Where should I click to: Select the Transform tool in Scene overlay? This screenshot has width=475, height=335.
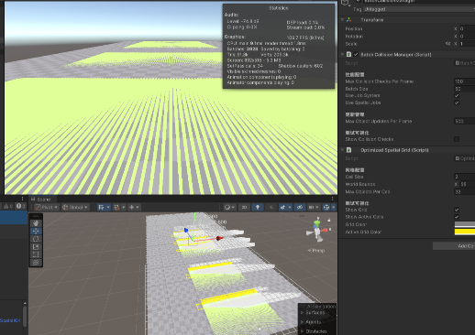click(36, 262)
